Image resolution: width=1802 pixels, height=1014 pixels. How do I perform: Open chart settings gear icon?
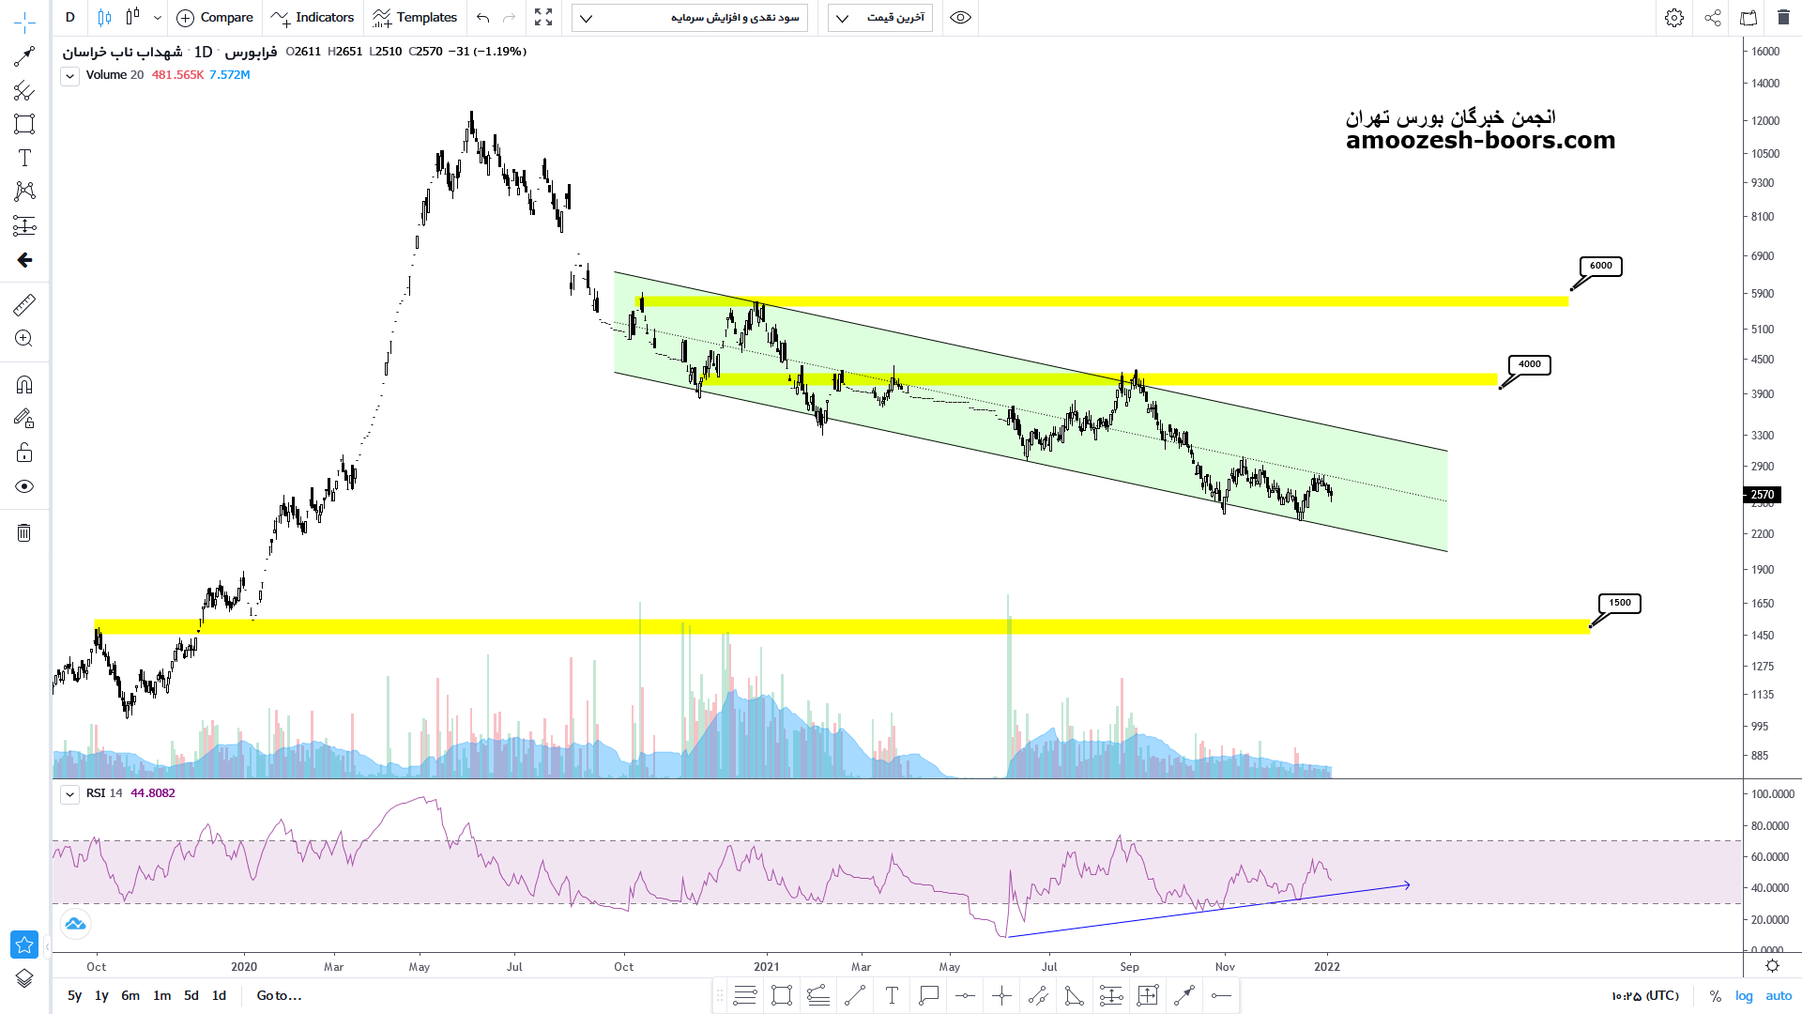point(1674,18)
